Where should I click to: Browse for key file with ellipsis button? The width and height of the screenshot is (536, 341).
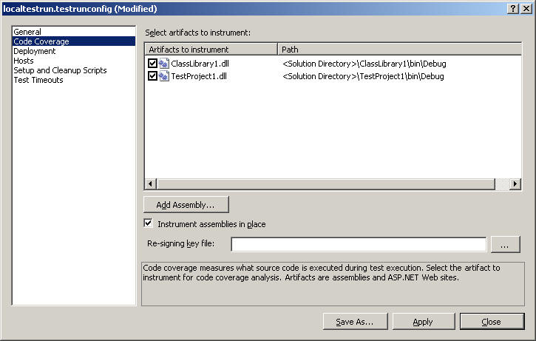tap(505, 244)
